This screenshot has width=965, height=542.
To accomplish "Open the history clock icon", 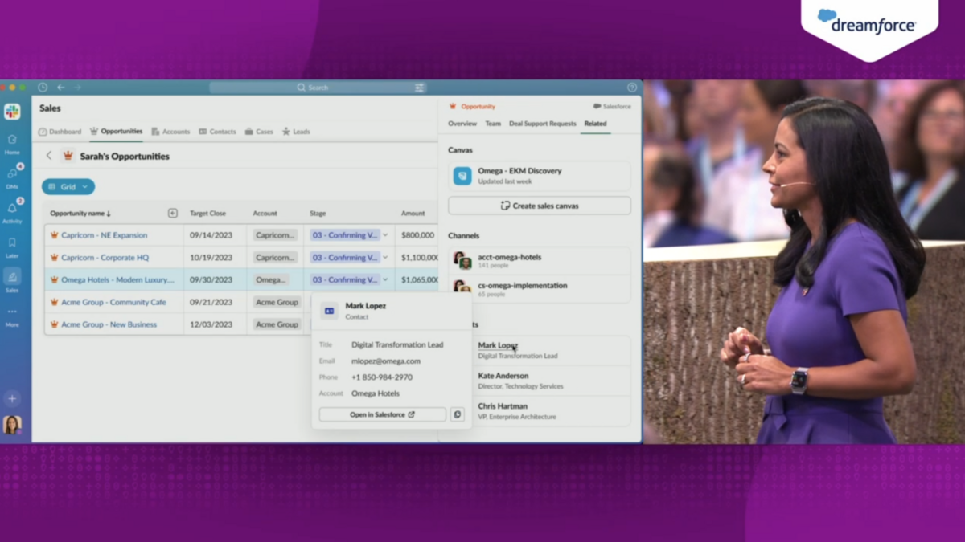I will 43,88.
